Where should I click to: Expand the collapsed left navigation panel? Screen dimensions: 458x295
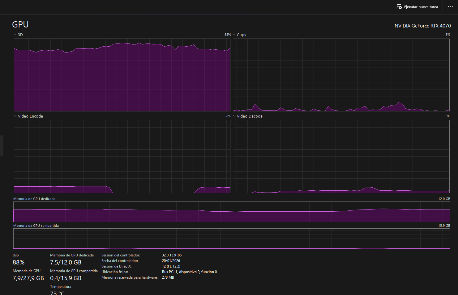[x=2, y=145]
